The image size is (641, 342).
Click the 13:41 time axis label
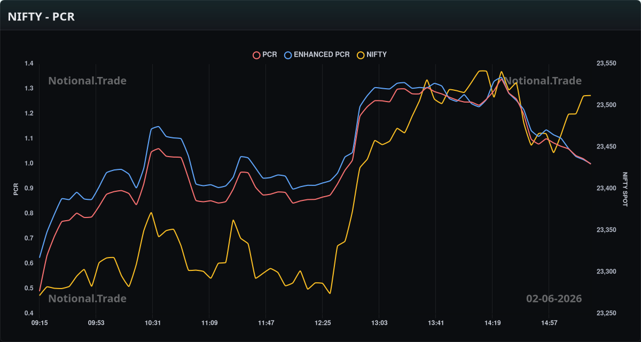point(436,323)
